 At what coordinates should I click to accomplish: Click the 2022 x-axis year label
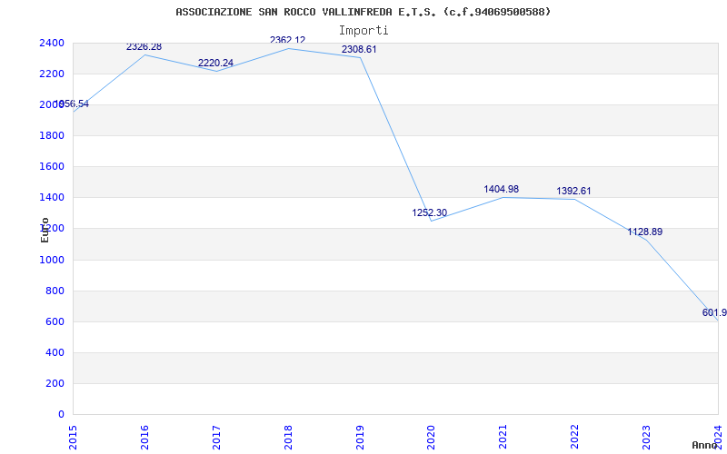575,437
